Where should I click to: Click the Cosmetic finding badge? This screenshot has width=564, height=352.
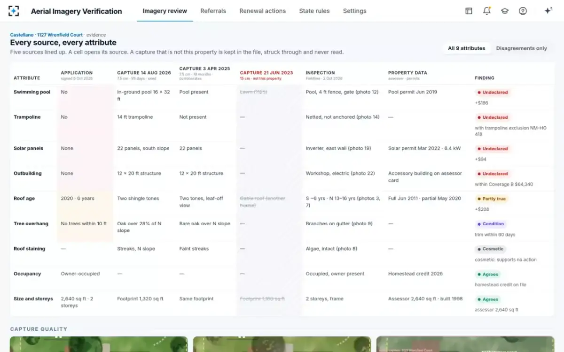[x=490, y=249]
